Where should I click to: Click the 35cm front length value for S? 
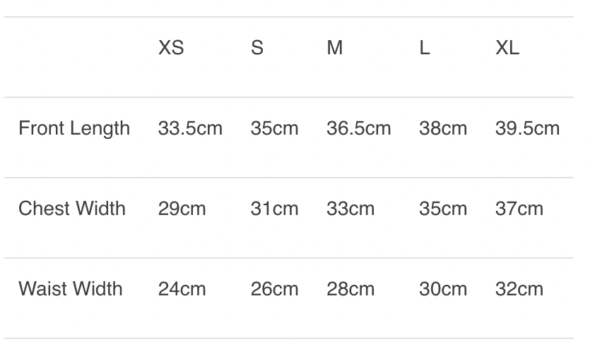274,128
